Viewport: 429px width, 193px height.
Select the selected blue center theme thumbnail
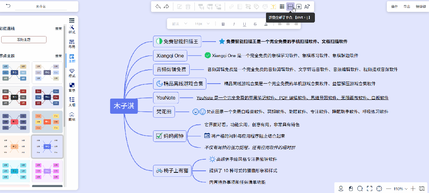point(48,147)
